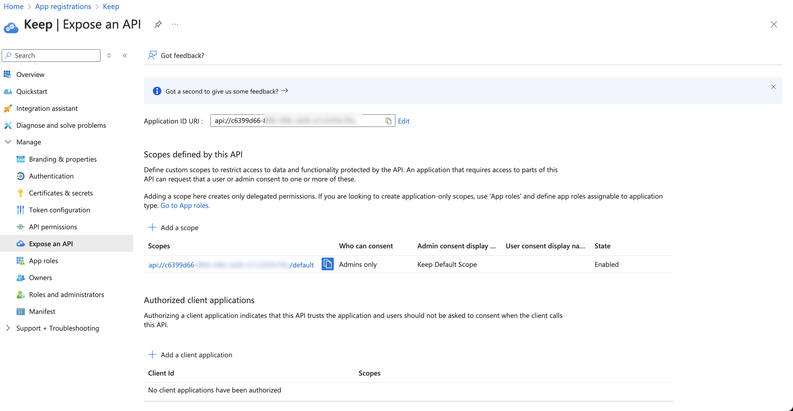Click the Who can consent column header

(x=366, y=246)
